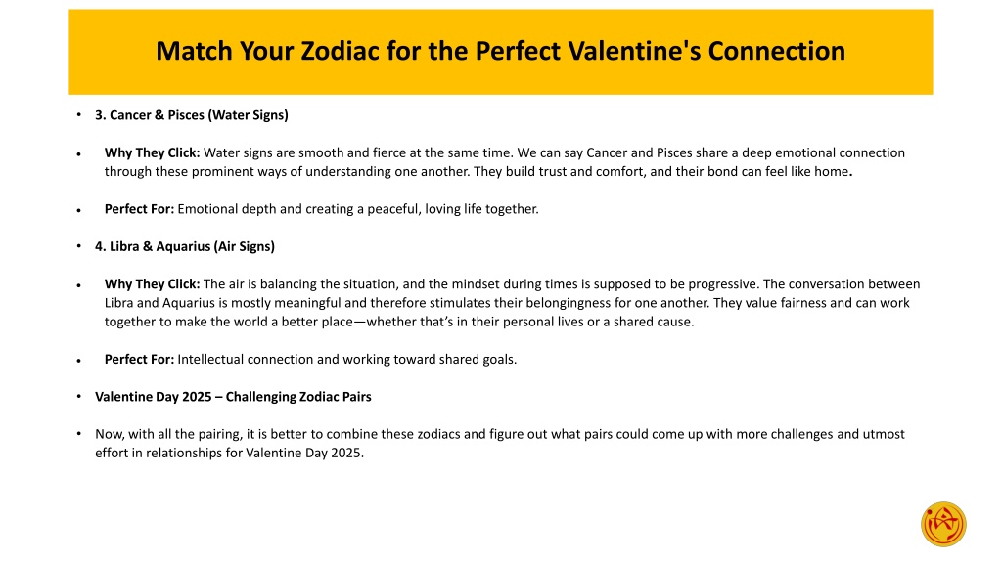Click 'Valentine Day 2025 – Challenging Zodiac Pairs' heading

pos(233,397)
